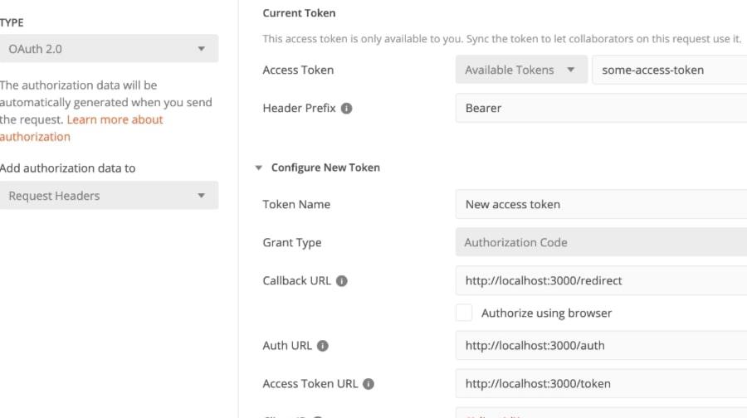Open the Request Headers dropdown

tap(109, 196)
